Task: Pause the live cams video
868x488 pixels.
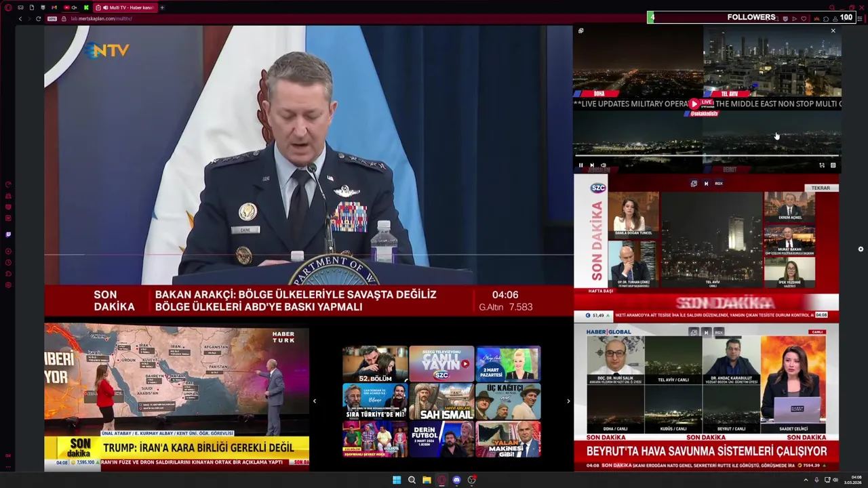Action: coord(580,165)
